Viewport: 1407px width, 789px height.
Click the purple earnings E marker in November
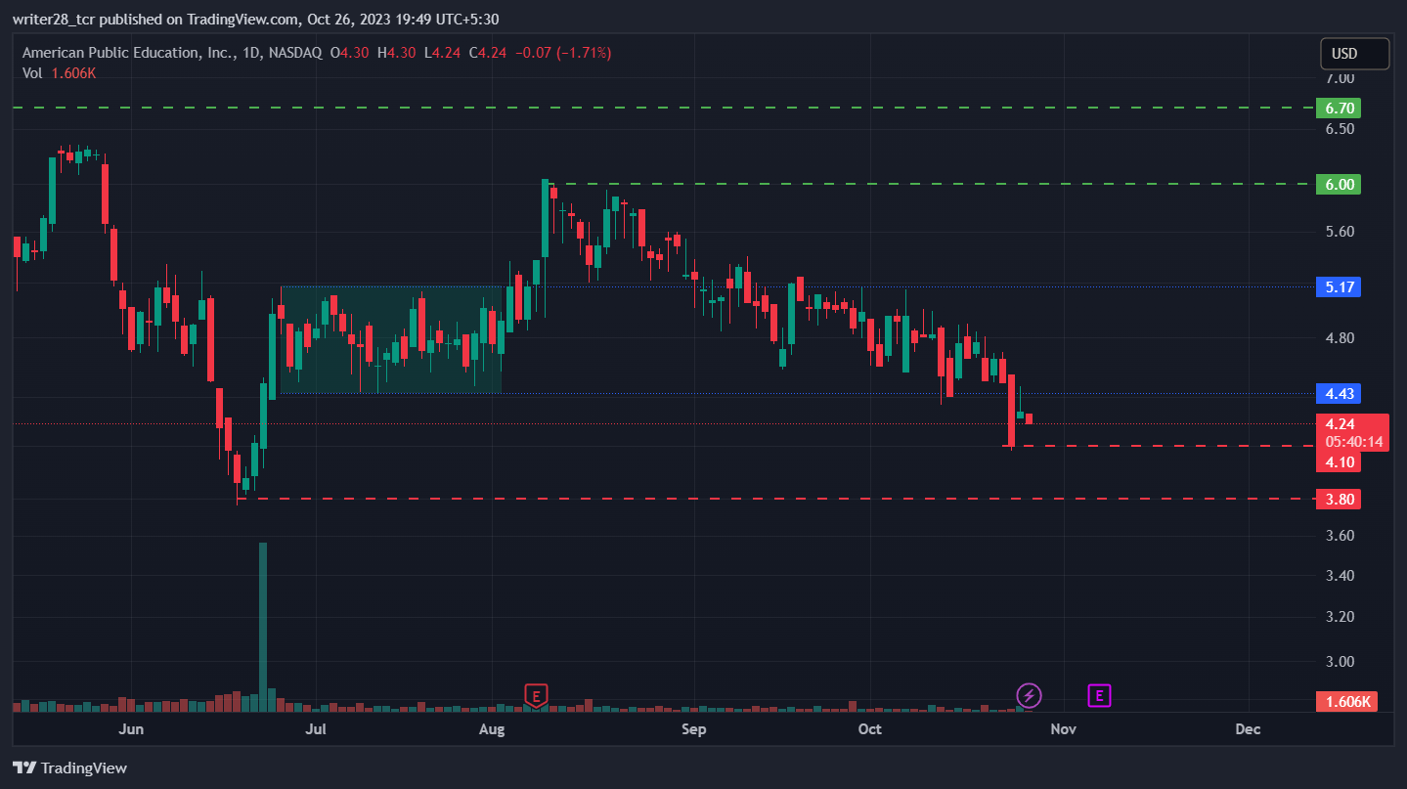pyautogui.click(x=1100, y=695)
